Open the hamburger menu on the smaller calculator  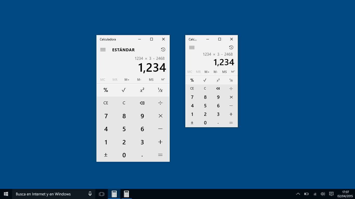[x=192, y=47]
